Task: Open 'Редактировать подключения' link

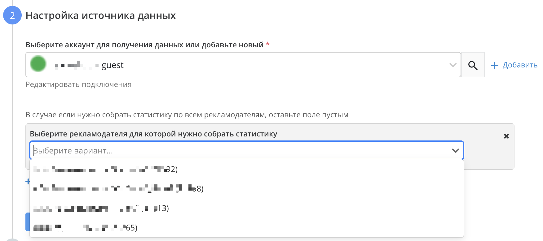Action: tap(78, 84)
